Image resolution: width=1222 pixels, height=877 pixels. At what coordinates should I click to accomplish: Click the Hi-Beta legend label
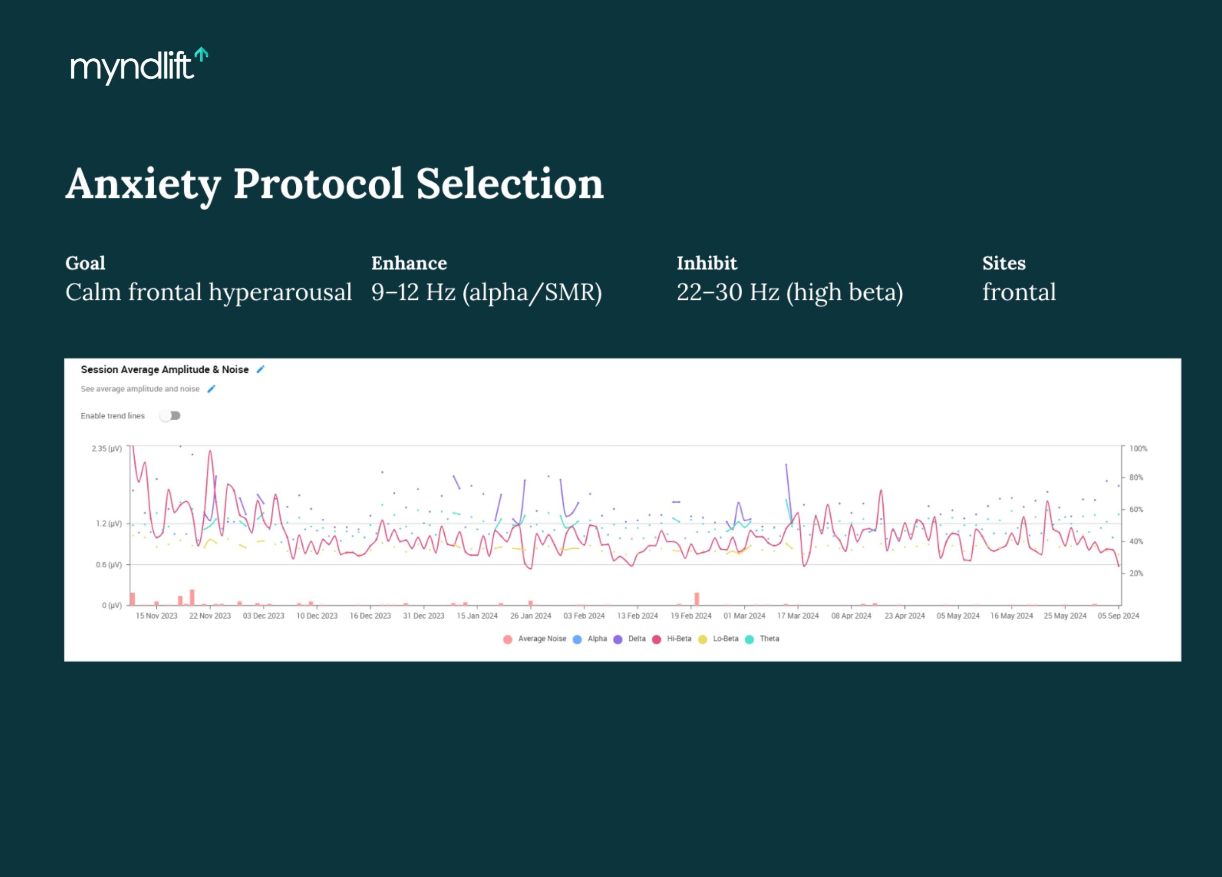point(680,639)
